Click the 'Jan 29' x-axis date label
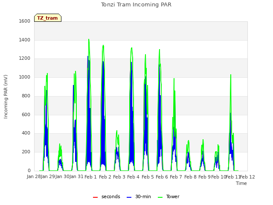Image resolution: width=273 pixels, height=205 pixels. point(48,177)
